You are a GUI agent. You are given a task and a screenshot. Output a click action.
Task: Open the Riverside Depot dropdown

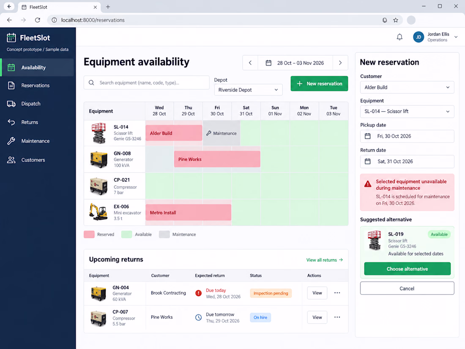tap(248, 90)
